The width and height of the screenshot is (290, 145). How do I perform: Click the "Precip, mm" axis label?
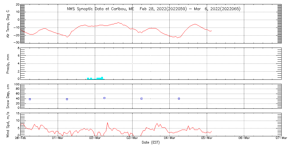(8, 63)
